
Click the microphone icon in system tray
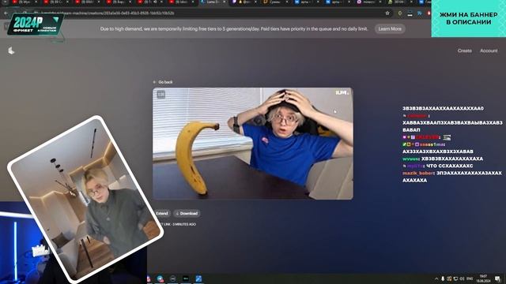coord(443,278)
